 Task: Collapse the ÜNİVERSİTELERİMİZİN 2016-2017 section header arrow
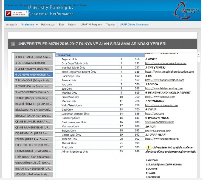(x=13, y=44)
